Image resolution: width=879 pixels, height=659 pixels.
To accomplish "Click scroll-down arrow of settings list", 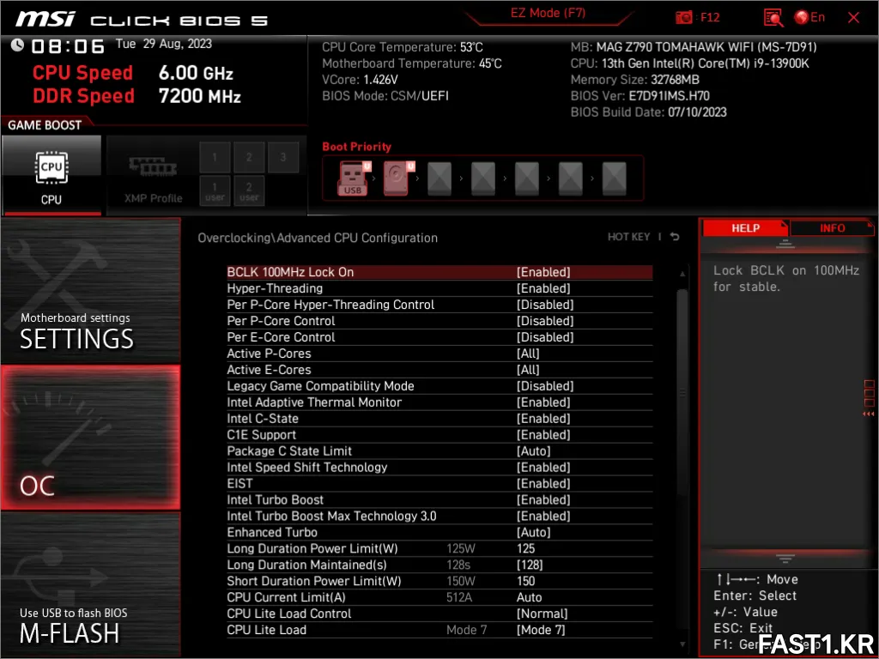I will pyautogui.click(x=682, y=645).
